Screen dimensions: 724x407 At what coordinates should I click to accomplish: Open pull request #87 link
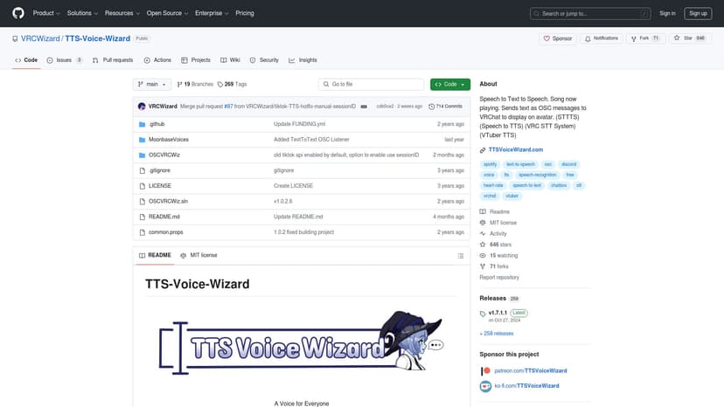(x=228, y=107)
